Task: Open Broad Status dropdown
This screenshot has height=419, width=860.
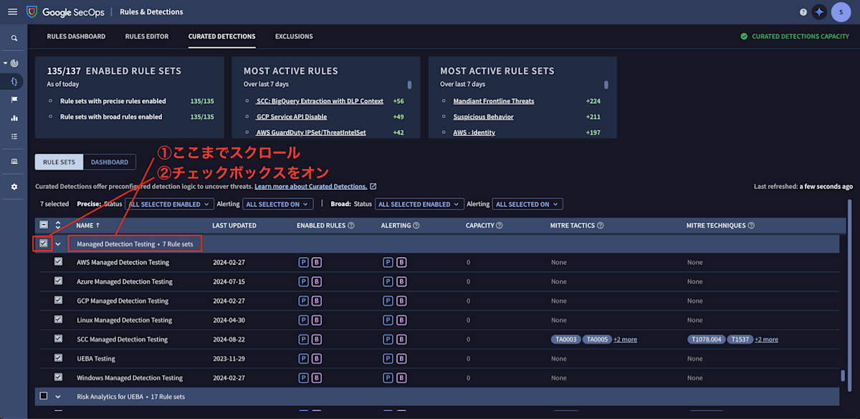Action: pyautogui.click(x=419, y=204)
